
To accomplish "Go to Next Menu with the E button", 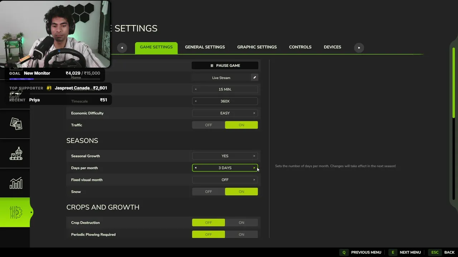I will [405, 252].
